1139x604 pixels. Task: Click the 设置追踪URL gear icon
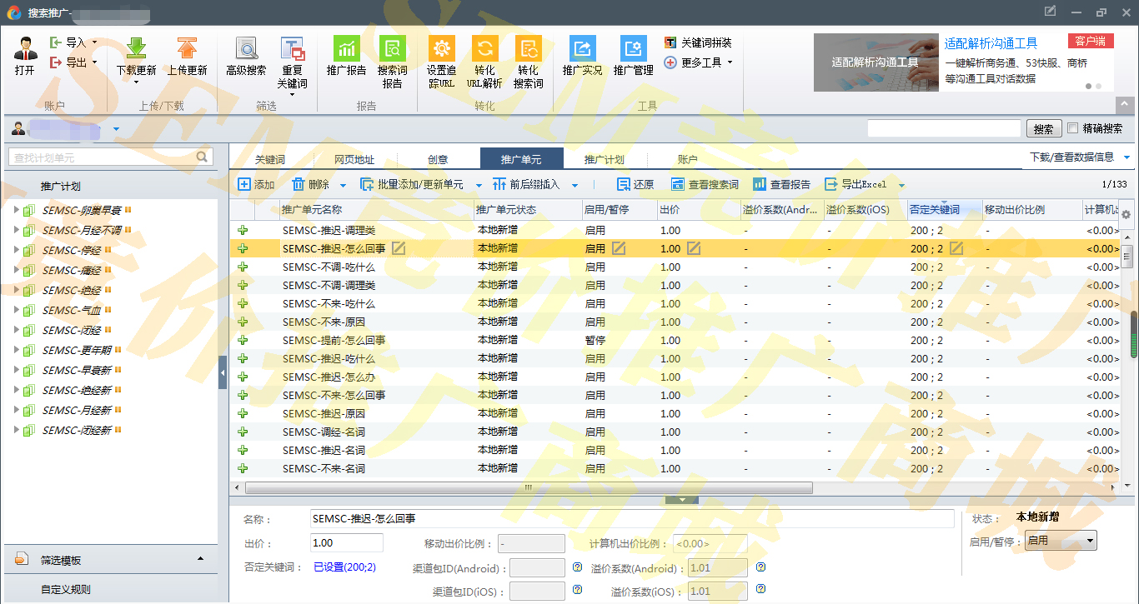pos(441,48)
